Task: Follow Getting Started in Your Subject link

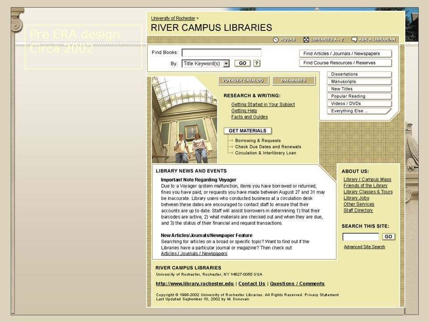Action: coord(263,104)
